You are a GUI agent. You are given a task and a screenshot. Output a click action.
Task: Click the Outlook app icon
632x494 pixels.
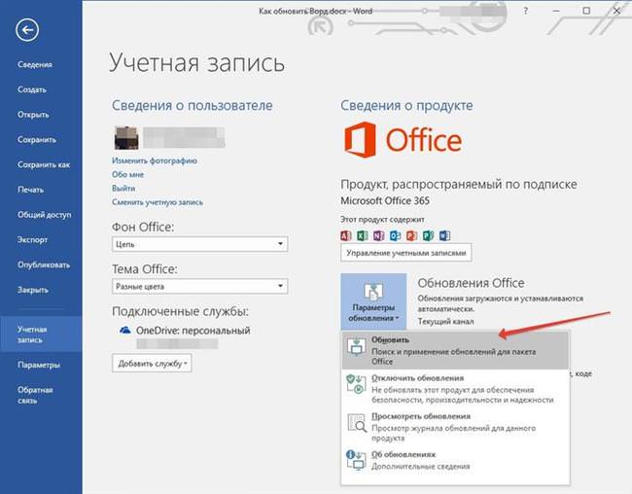pyautogui.click(x=395, y=235)
